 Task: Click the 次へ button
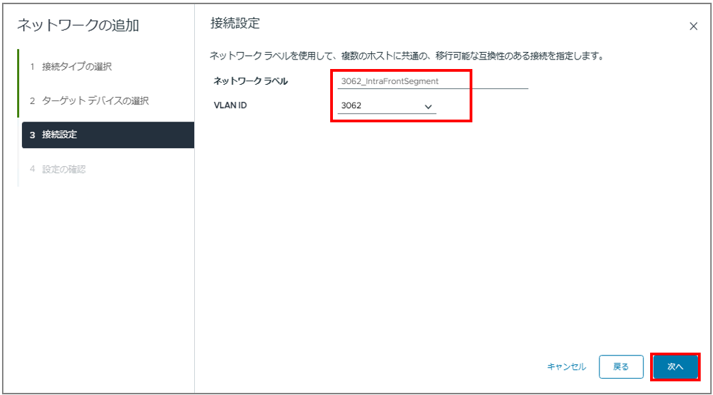click(675, 366)
